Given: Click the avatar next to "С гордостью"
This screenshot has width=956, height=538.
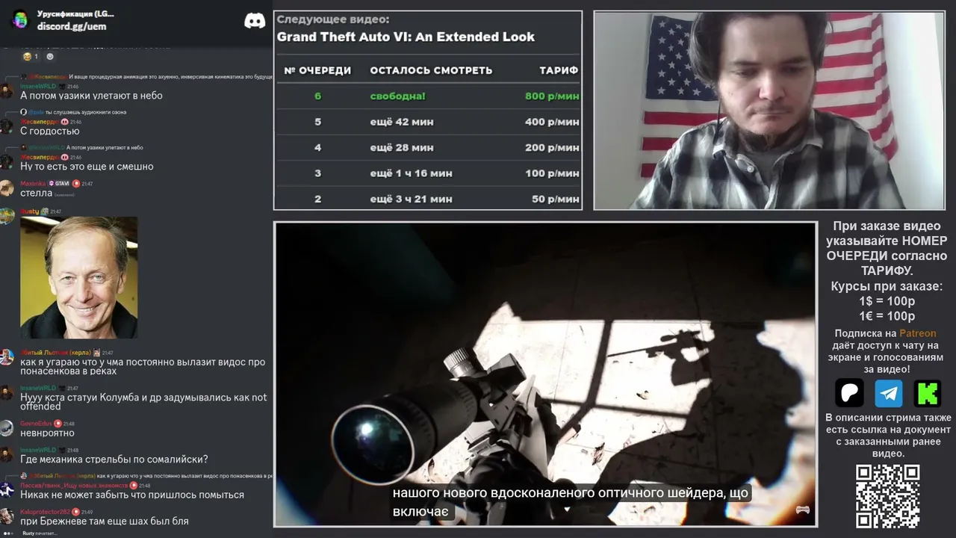Looking at the screenshot, I should [x=7, y=126].
